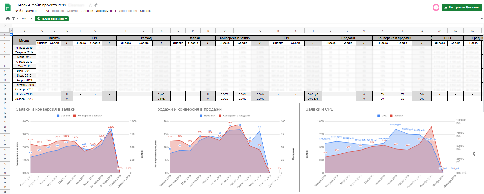Image resolution: width=484 pixels, height=194 pixels.
Task: Select column B header
Action: (24, 31)
